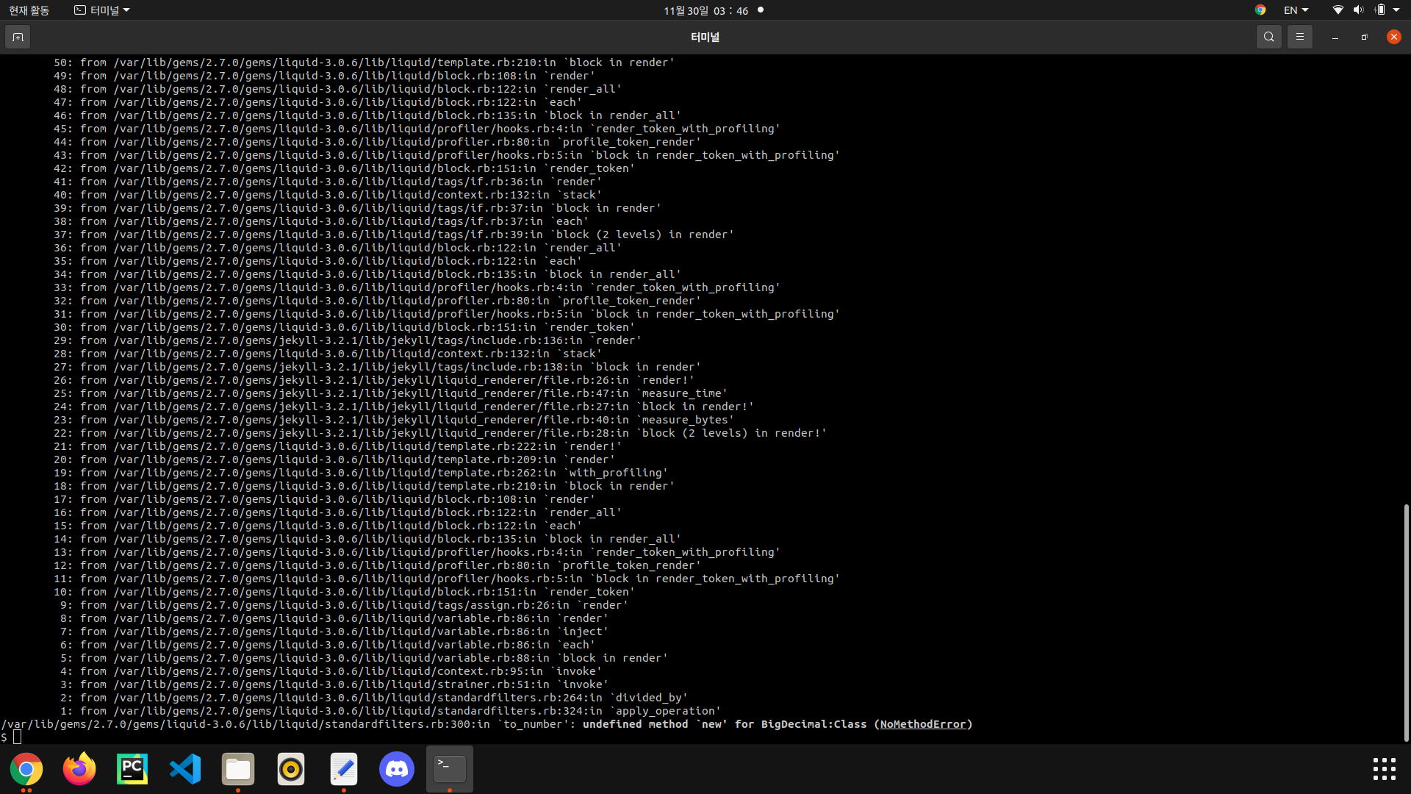Open the text editor dock icon
Viewport: 1411px width, 794px height.
coord(344,770)
